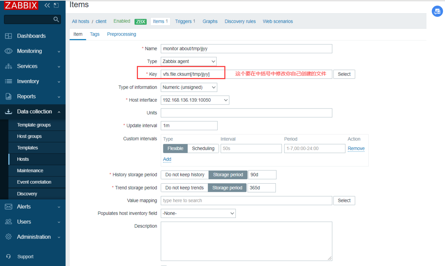
Task: Click the blue floating translate icon
Action: coord(437,12)
